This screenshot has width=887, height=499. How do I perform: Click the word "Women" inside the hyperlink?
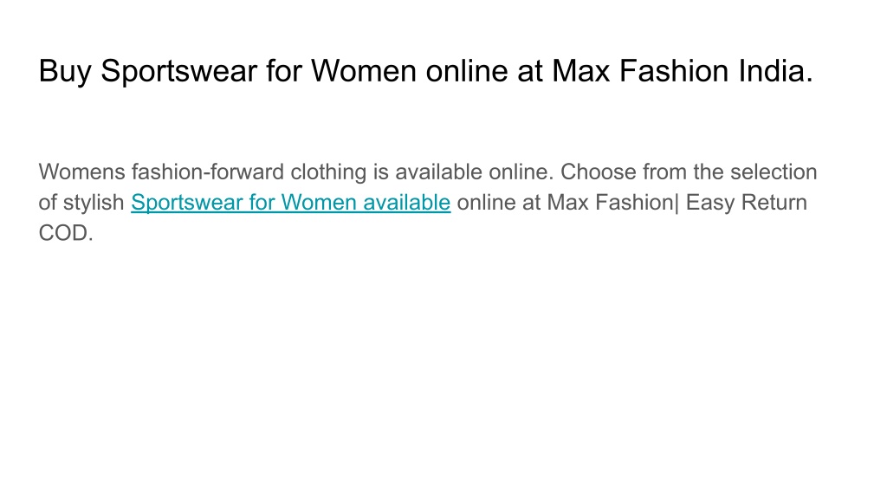click(319, 203)
